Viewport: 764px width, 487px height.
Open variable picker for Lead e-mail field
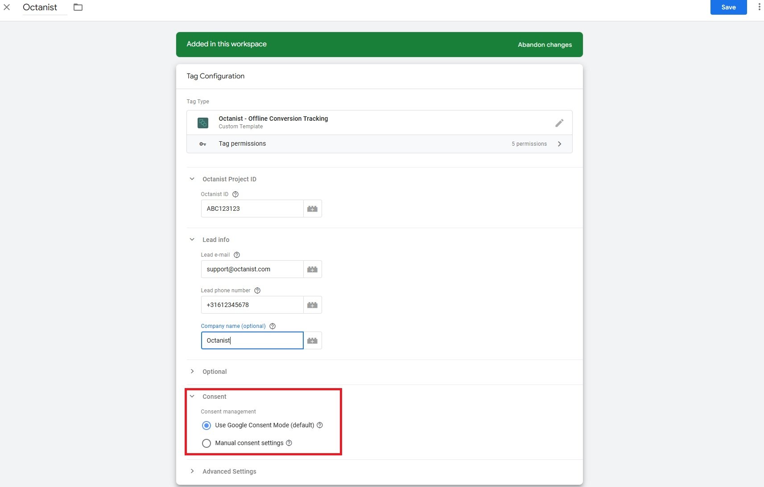click(313, 269)
